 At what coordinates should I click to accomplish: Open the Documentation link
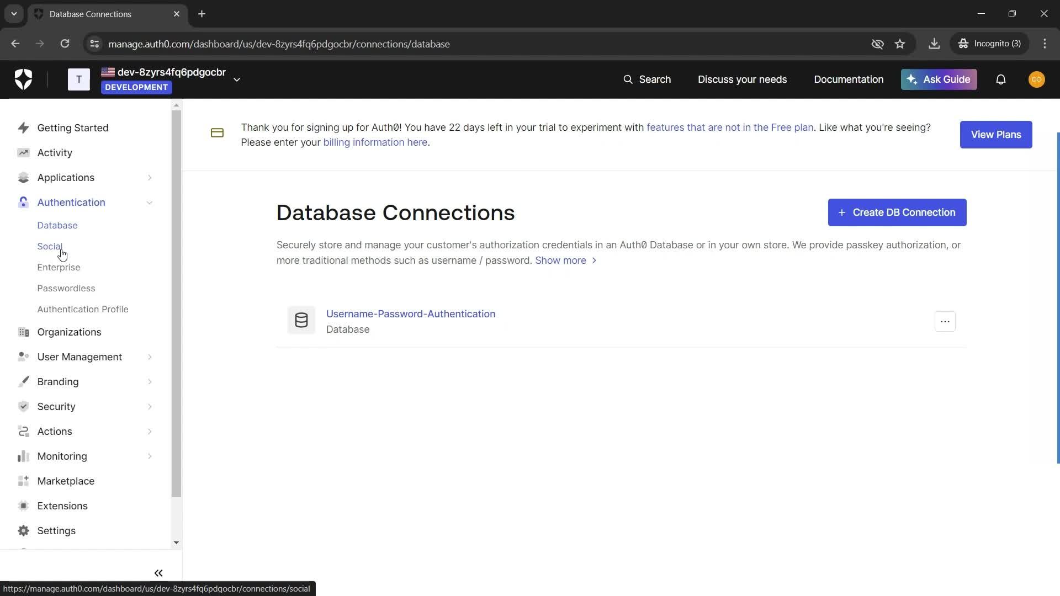click(849, 79)
